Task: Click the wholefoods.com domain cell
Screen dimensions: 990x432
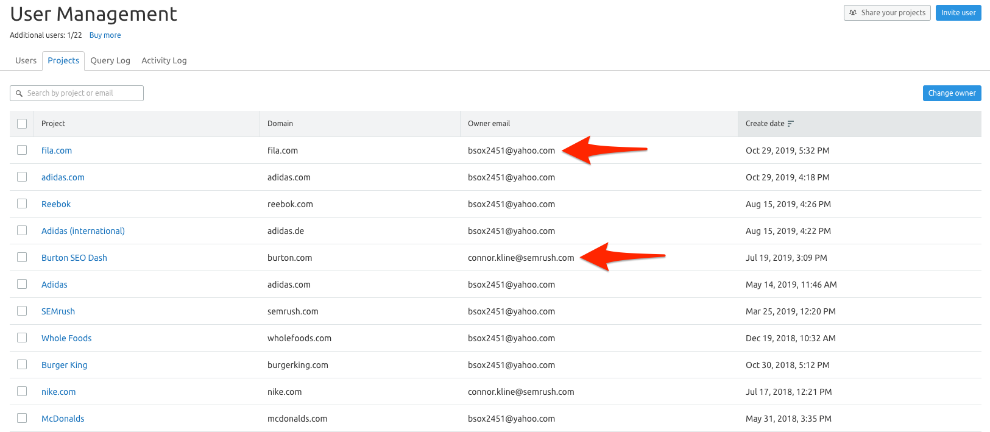Action: tap(299, 338)
